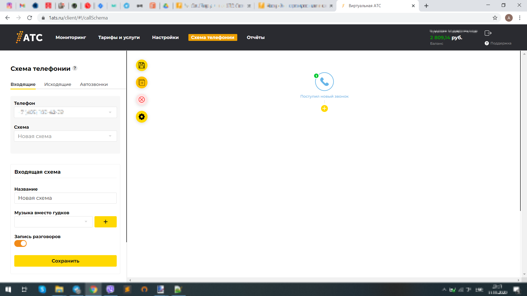Select the incoming call phone node
The height and width of the screenshot is (296, 527).
[324, 82]
